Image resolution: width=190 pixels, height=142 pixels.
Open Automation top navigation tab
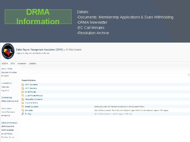tap(22, 64)
